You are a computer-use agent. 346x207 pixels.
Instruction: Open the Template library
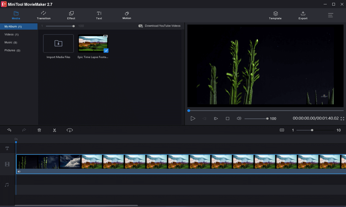tap(275, 15)
